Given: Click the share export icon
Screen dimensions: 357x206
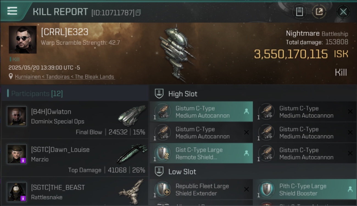Looking at the screenshot, I should click(x=319, y=12).
